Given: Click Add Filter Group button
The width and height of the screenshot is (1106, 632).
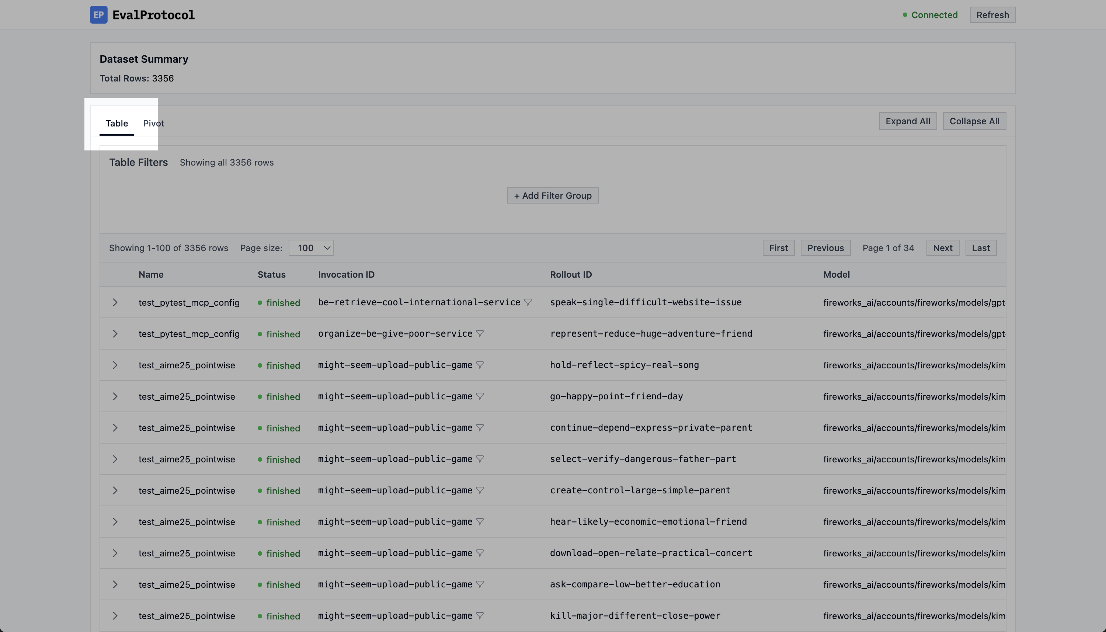Looking at the screenshot, I should (552, 195).
